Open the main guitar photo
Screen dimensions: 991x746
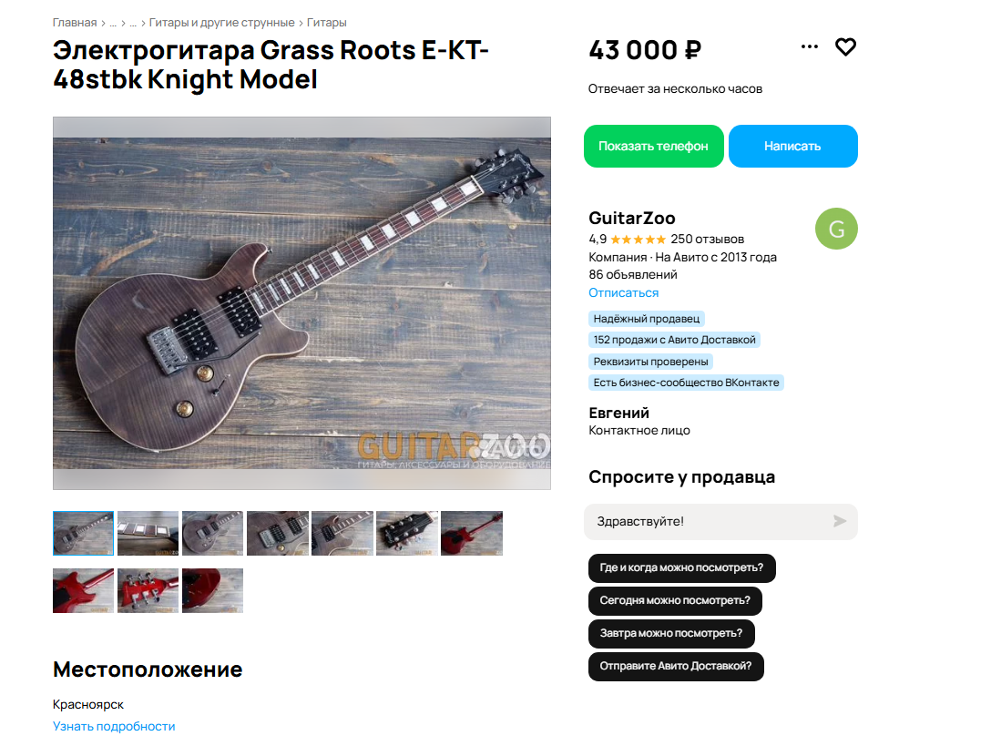tap(301, 302)
